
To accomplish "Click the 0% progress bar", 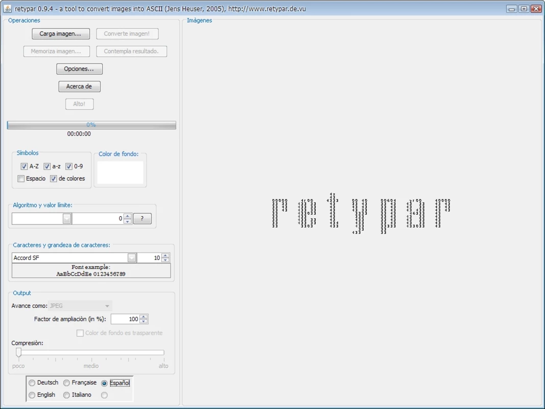I will click(x=91, y=125).
